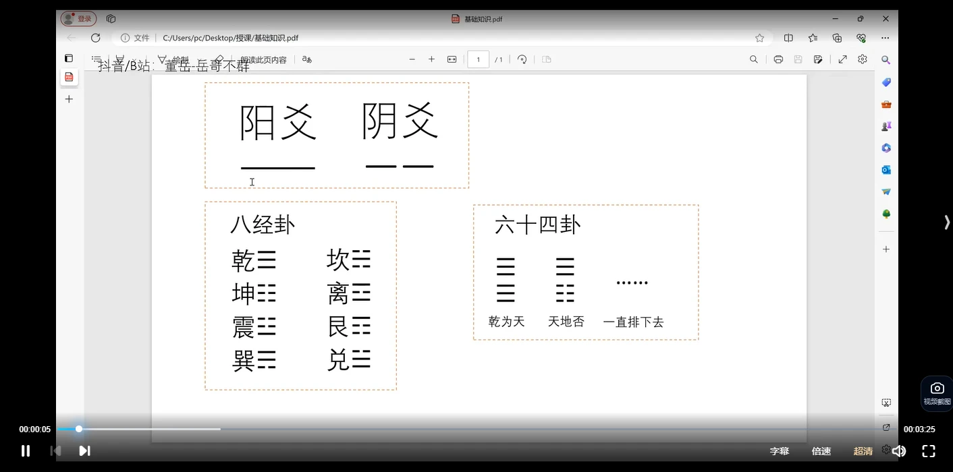This screenshot has width=953, height=472.
Task: Add an app to Edge sidebar
Action: pyautogui.click(x=886, y=249)
